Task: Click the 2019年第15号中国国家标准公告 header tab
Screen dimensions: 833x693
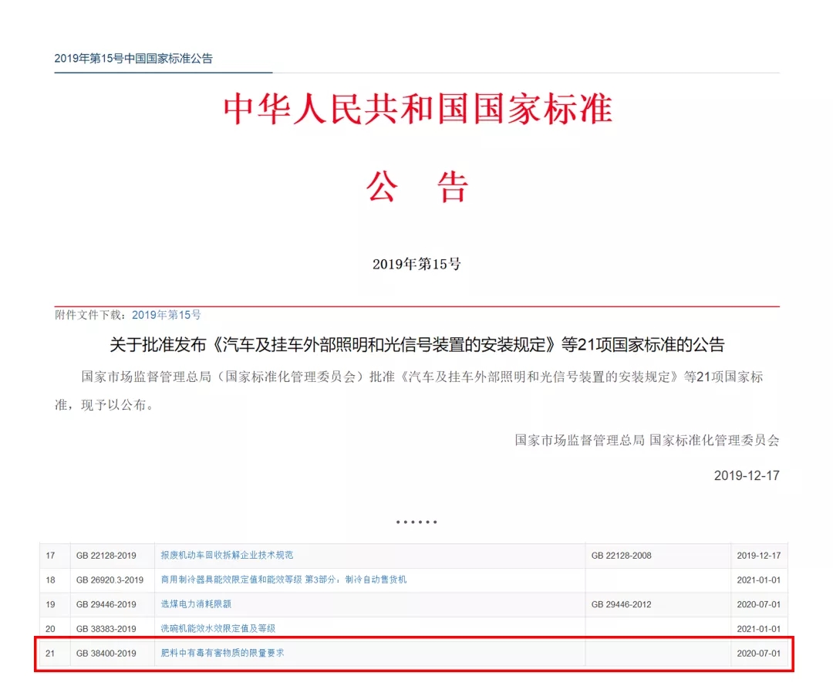Action: pyautogui.click(x=133, y=59)
